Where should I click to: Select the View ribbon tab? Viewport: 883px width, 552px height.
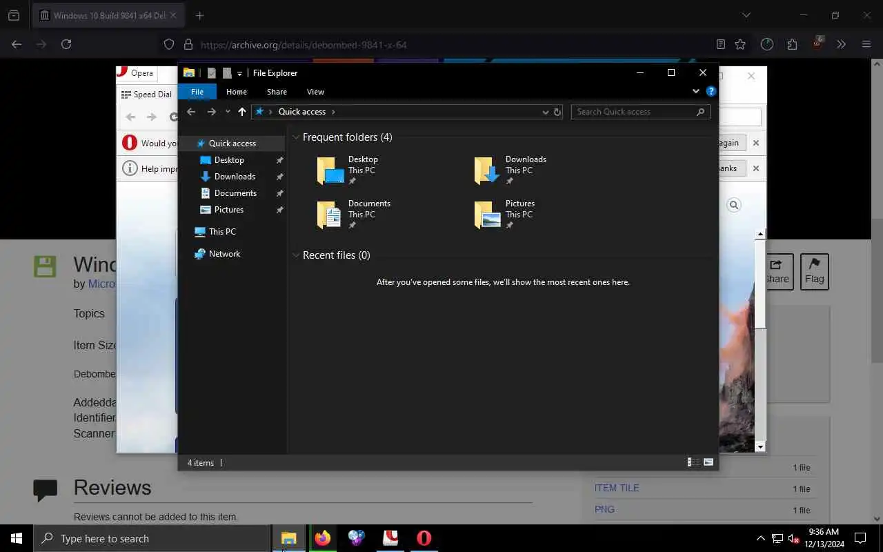pyautogui.click(x=315, y=92)
